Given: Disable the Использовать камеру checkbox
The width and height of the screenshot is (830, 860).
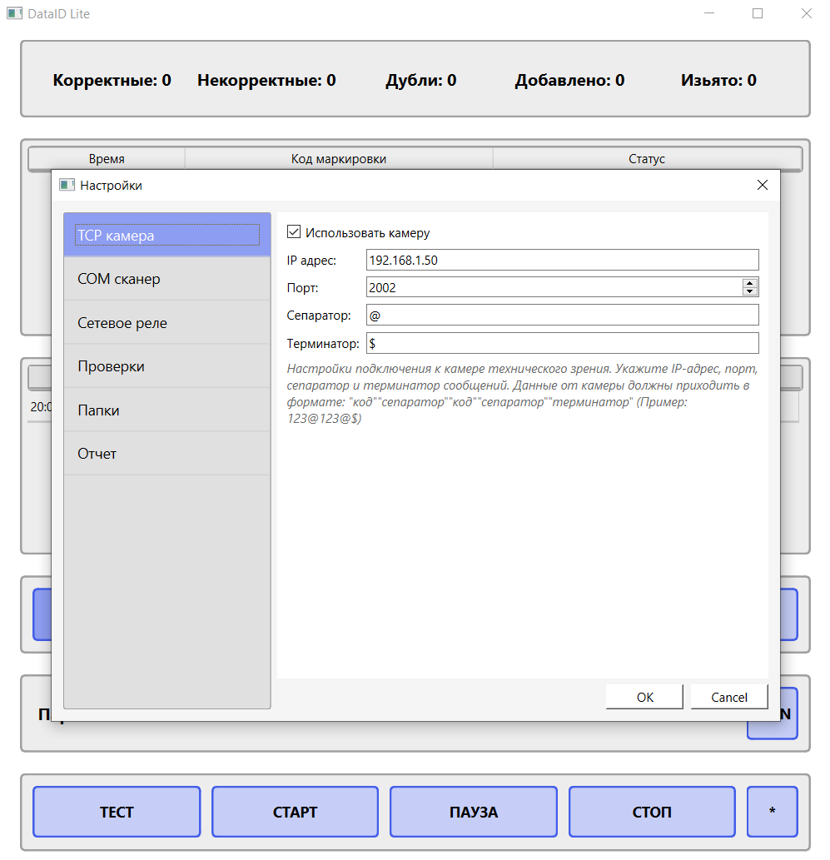Looking at the screenshot, I should [294, 232].
